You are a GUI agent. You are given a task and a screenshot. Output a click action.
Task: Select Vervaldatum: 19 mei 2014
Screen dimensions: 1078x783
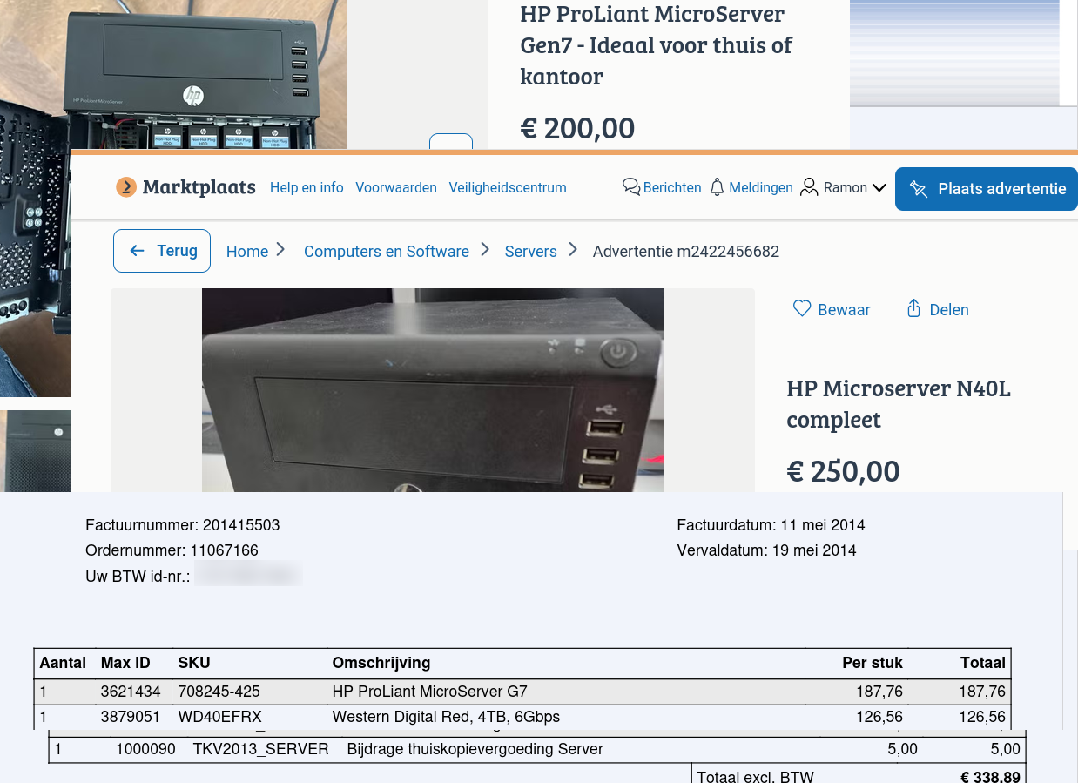coord(766,550)
